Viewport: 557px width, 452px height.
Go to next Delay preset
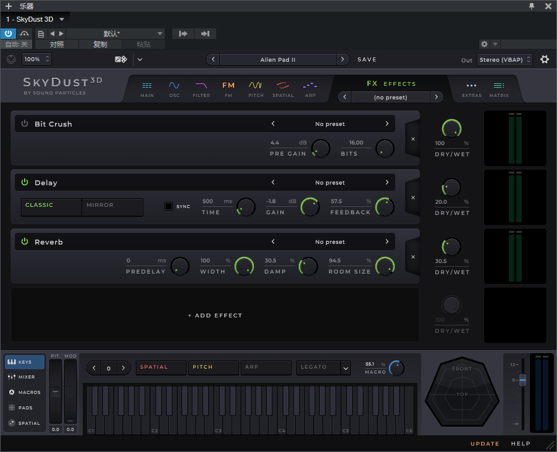coord(387,182)
